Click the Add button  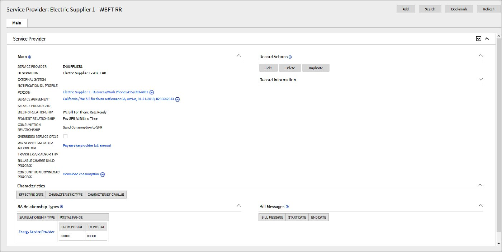pos(406,9)
